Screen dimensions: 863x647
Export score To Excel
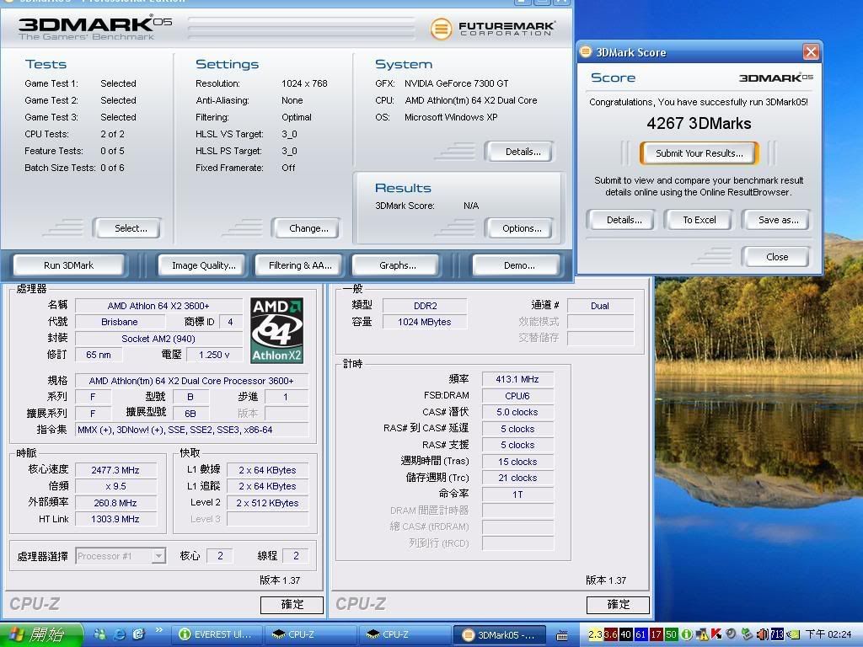(x=699, y=220)
